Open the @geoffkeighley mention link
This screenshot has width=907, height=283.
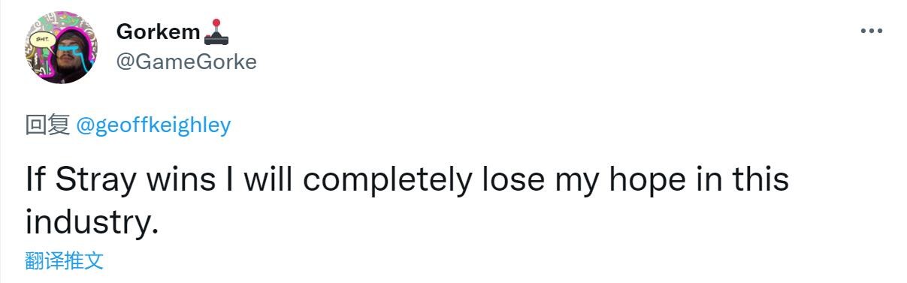[x=153, y=127]
